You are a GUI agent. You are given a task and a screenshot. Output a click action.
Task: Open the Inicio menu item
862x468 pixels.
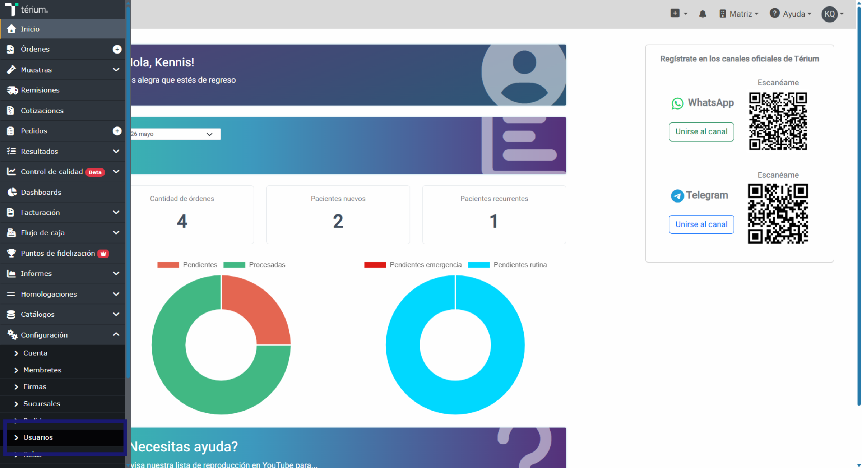(63, 29)
